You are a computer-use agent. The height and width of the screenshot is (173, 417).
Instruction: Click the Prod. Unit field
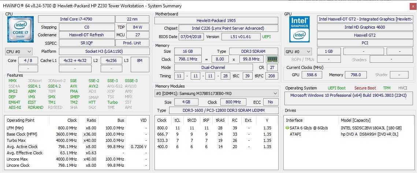coord(132,43)
